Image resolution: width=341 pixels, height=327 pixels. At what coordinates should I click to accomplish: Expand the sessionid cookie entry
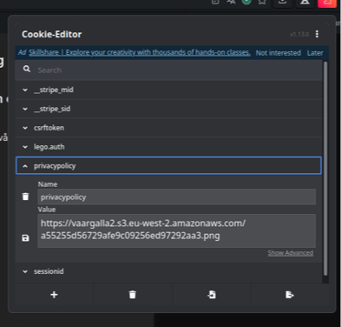168,271
